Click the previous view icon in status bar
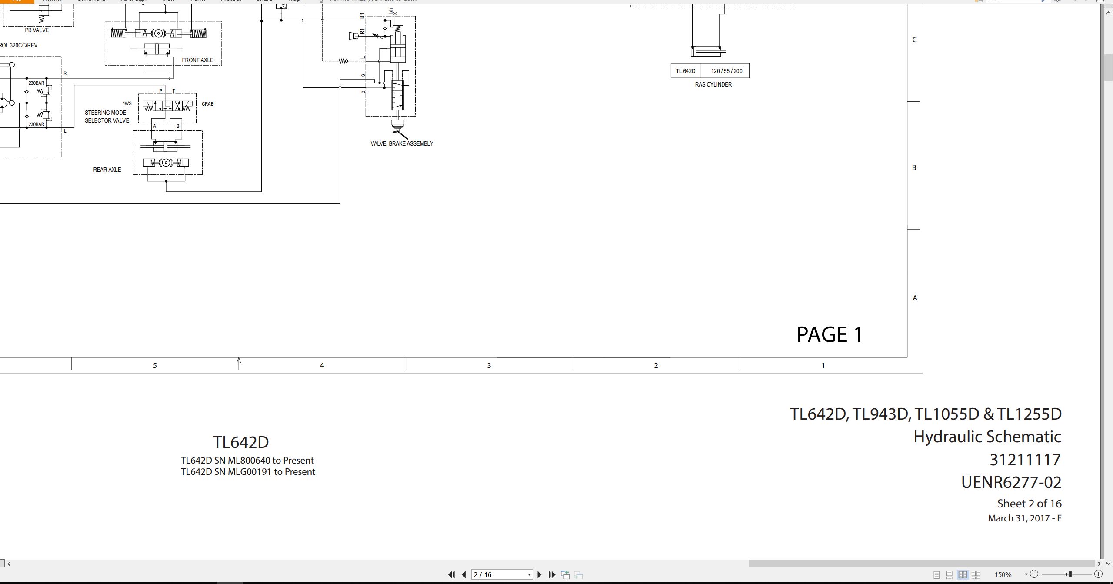The width and height of the screenshot is (1113, 584). (x=565, y=574)
